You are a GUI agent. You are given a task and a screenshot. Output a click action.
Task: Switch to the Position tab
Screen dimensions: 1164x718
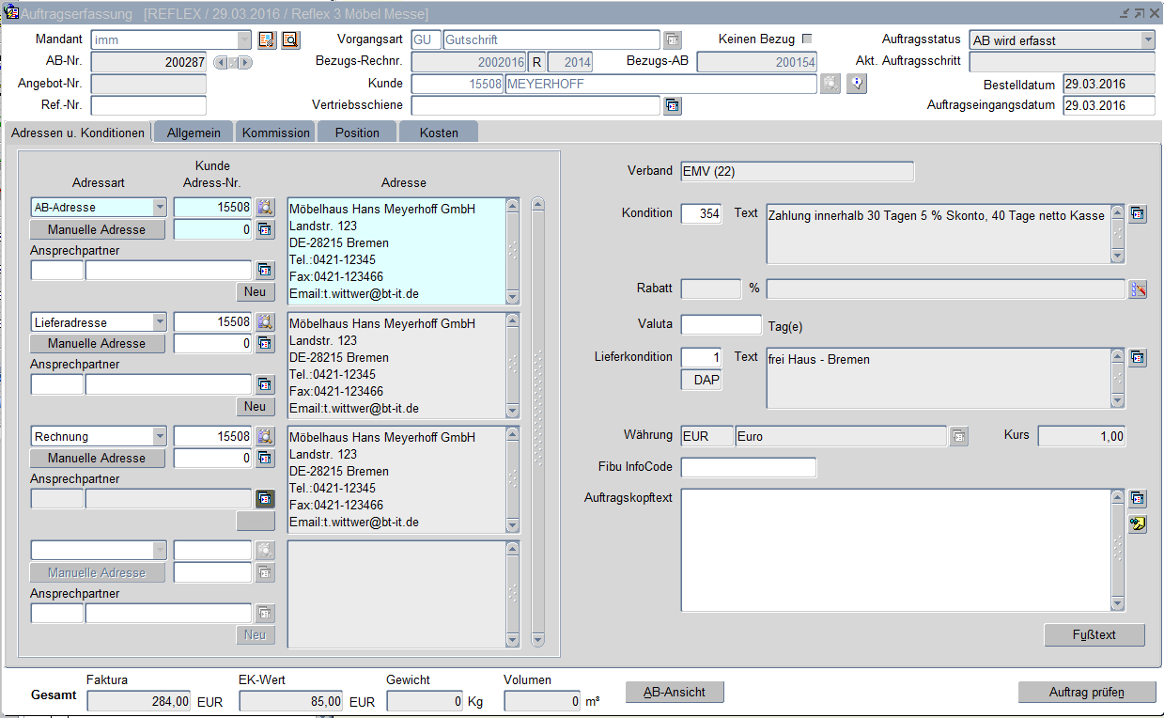pyautogui.click(x=357, y=133)
